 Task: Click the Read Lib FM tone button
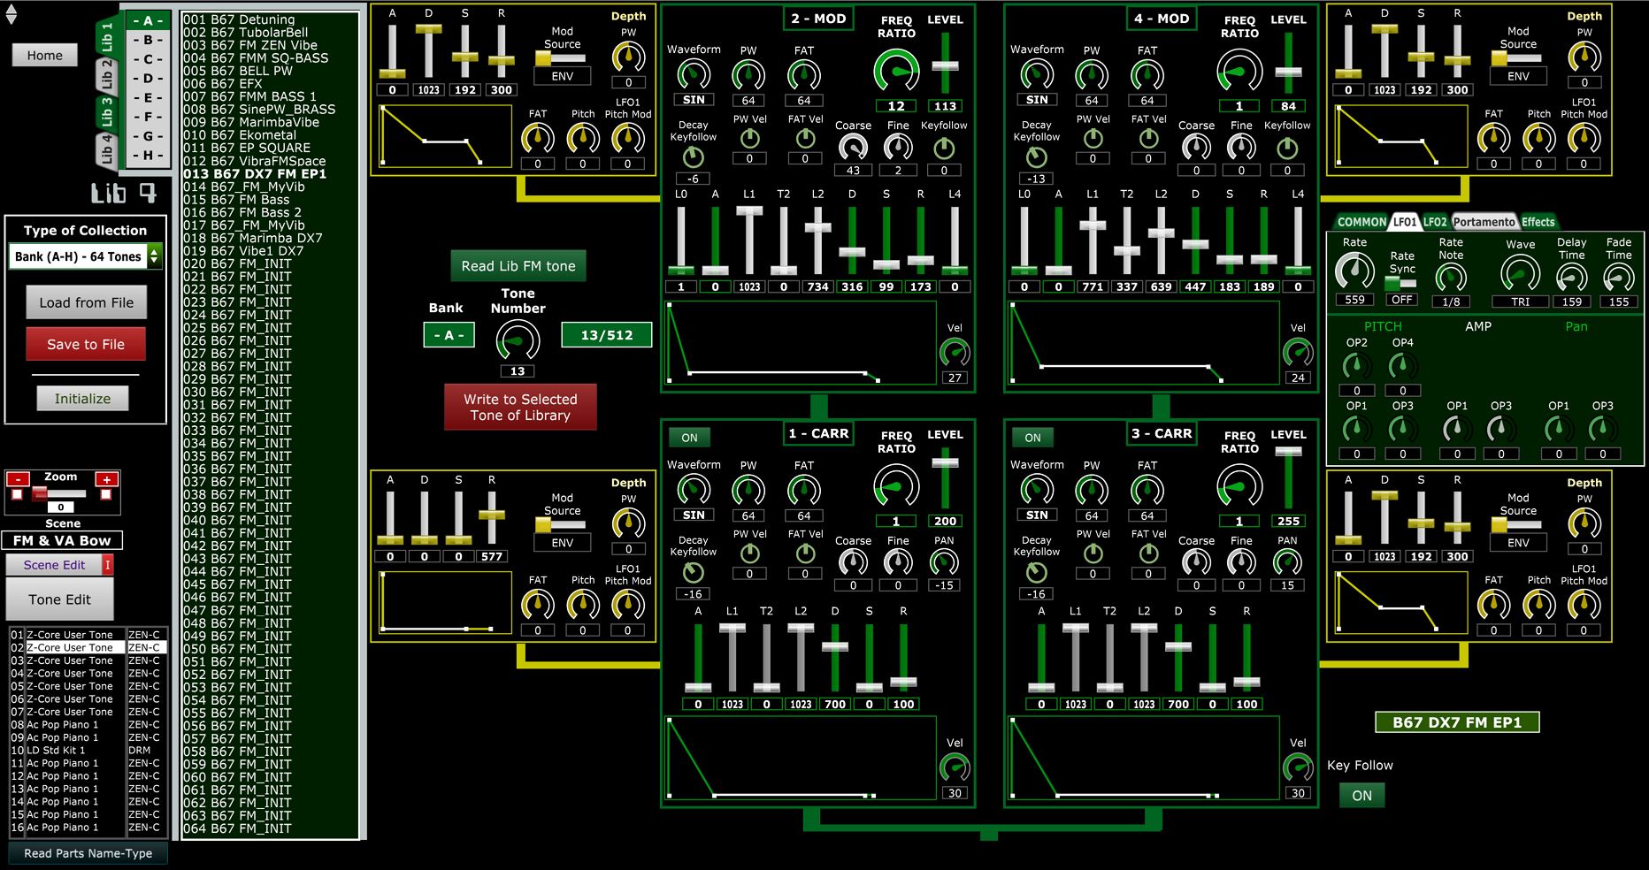click(518, 266)
